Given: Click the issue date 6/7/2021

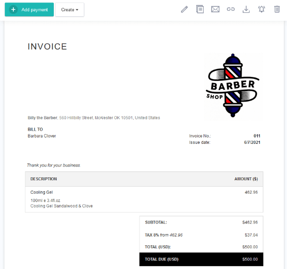Looking at the screenshot, I should pyautogui.click(x=252, y=142).
